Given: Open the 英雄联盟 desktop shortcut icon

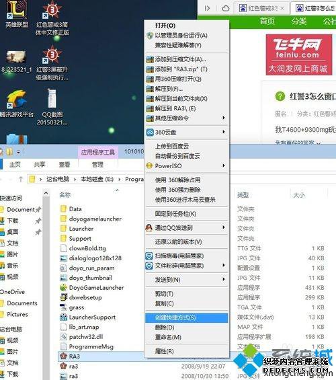Looking at the screenshot, I should click(x=16, y=10).
